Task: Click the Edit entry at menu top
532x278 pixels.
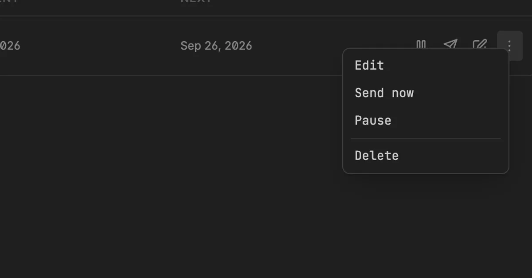Action: pyautogui.click(x=369, y=65)
